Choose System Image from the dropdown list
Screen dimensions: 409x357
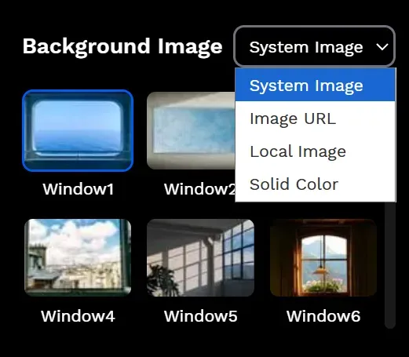tap(316, 85)
